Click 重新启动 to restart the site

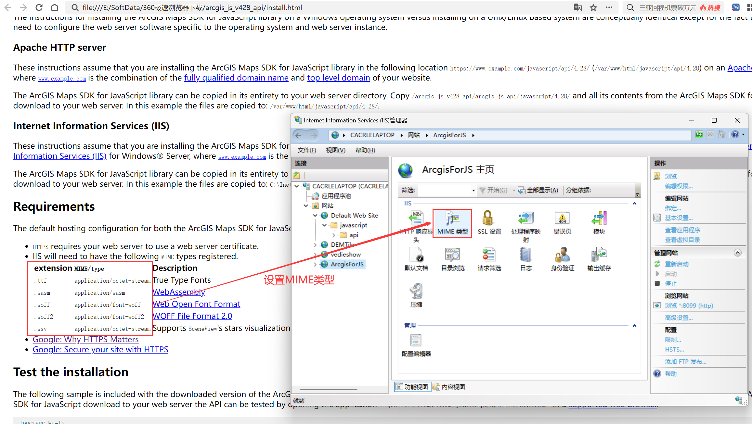pyautogui.click(x=677, y=264)
